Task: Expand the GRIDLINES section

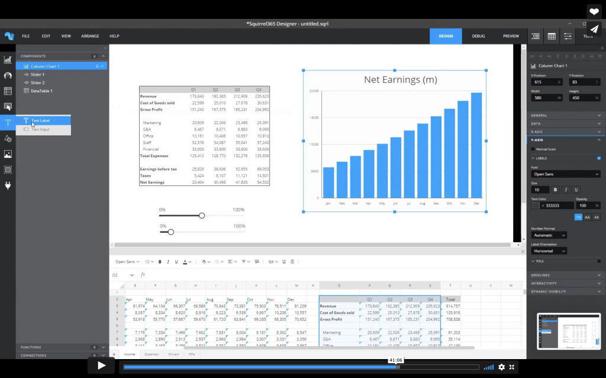Action: [566, 275]
